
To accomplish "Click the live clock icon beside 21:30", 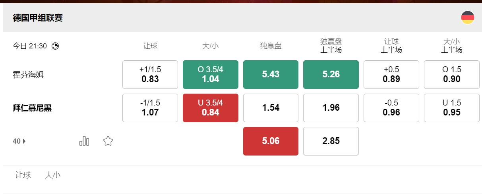I will click(x=55, y=46).
